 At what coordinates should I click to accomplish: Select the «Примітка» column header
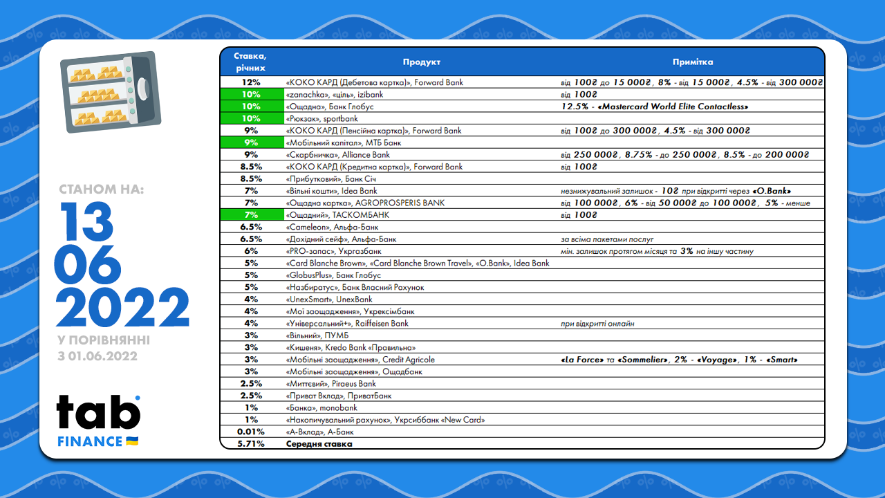click(692, 62)
